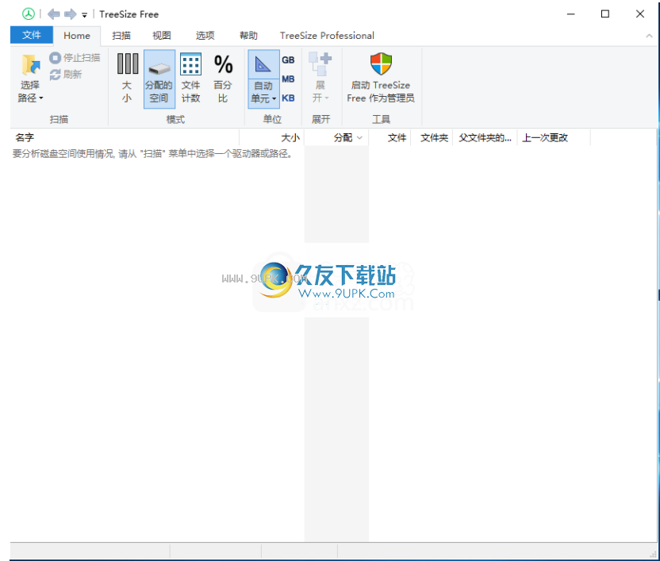Select the 大小 size mode

(127, 79)
